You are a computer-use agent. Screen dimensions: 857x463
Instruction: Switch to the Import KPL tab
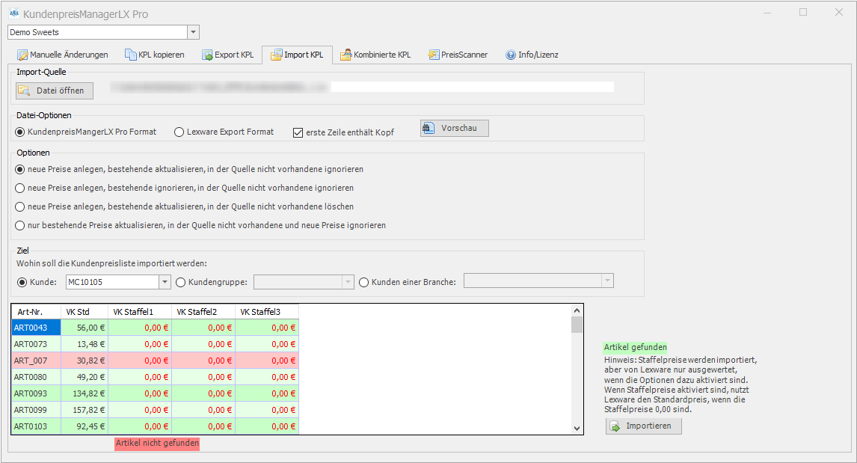coord(297,55)
